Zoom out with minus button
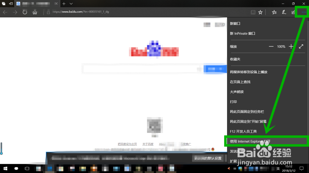This screenshot has height=173, width=309. pyautogui.click(x=271, y=46)
